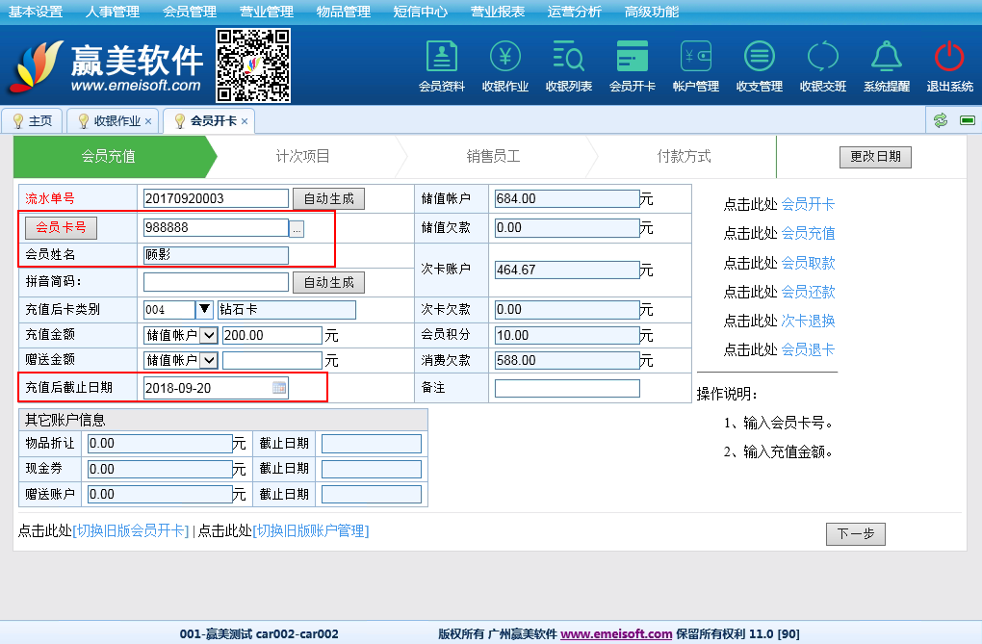Open the 收支管理 income-expense icon
This screenshot has height=644, width=982.
760,58
